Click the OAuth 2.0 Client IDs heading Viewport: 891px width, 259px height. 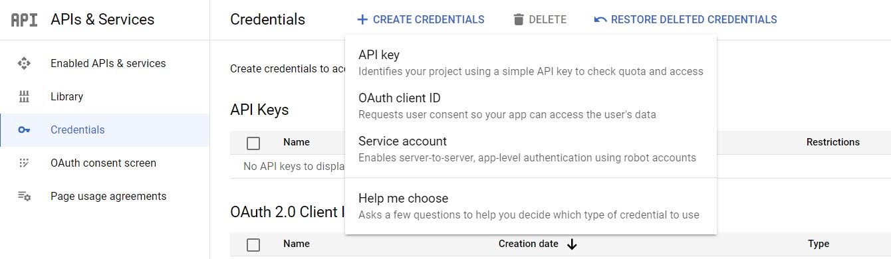[x=287, y=213]
